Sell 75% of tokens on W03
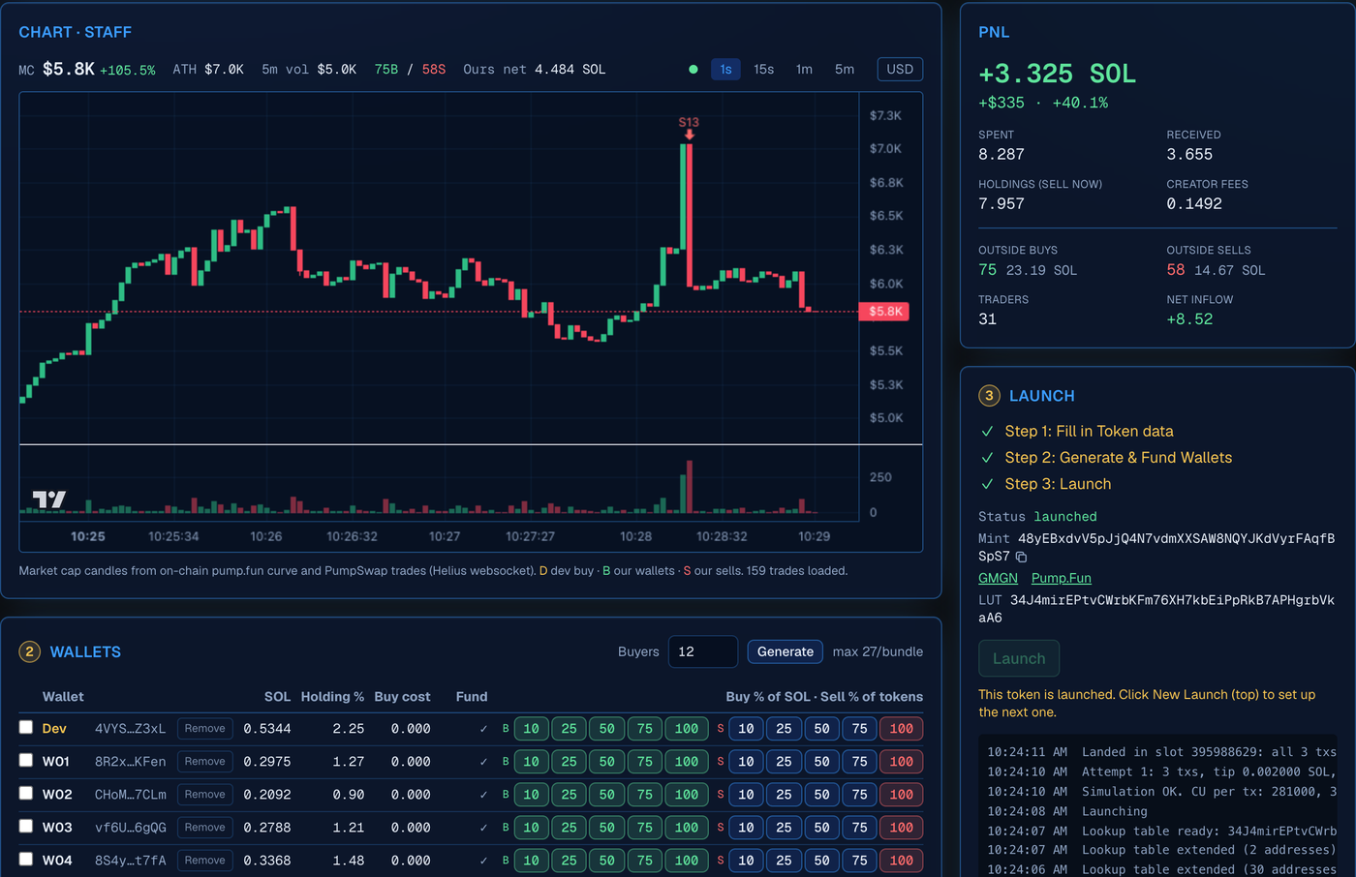This screenshot has width=1356, height=877. click(859, 828)
